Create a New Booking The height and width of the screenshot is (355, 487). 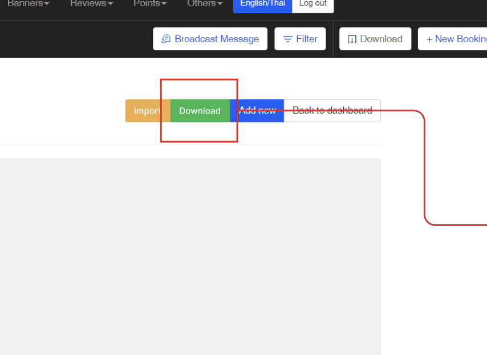(456, 39)
